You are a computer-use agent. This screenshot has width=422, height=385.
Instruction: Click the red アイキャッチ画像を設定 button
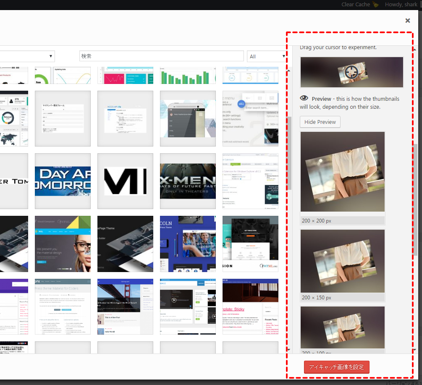coord(336,367)
